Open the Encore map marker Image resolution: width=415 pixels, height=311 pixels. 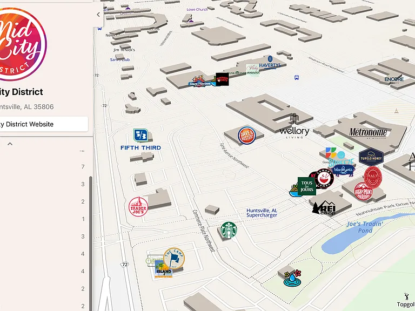tap(394, 79)
